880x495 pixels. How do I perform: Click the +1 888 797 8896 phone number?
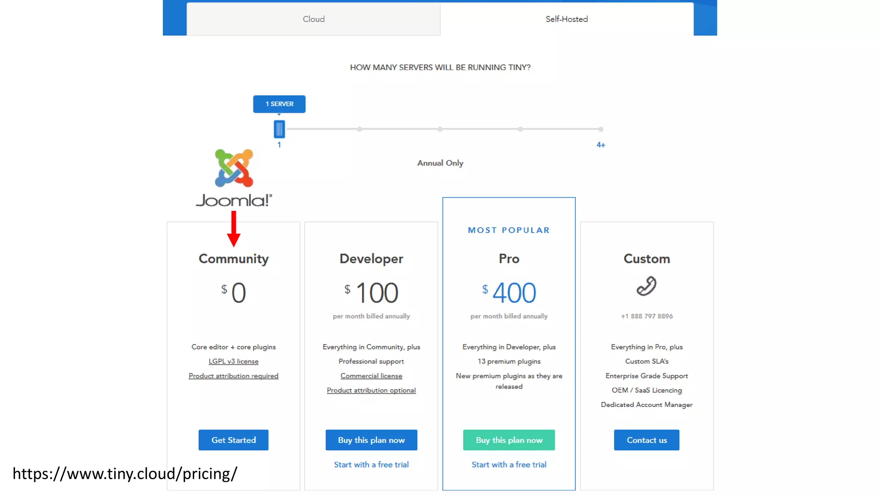point(647,316)
